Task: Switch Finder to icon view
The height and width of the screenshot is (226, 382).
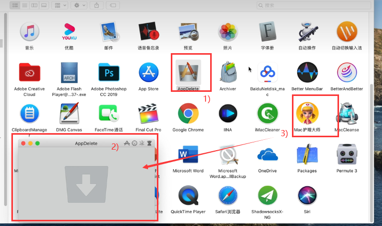Action: (15, 5)
